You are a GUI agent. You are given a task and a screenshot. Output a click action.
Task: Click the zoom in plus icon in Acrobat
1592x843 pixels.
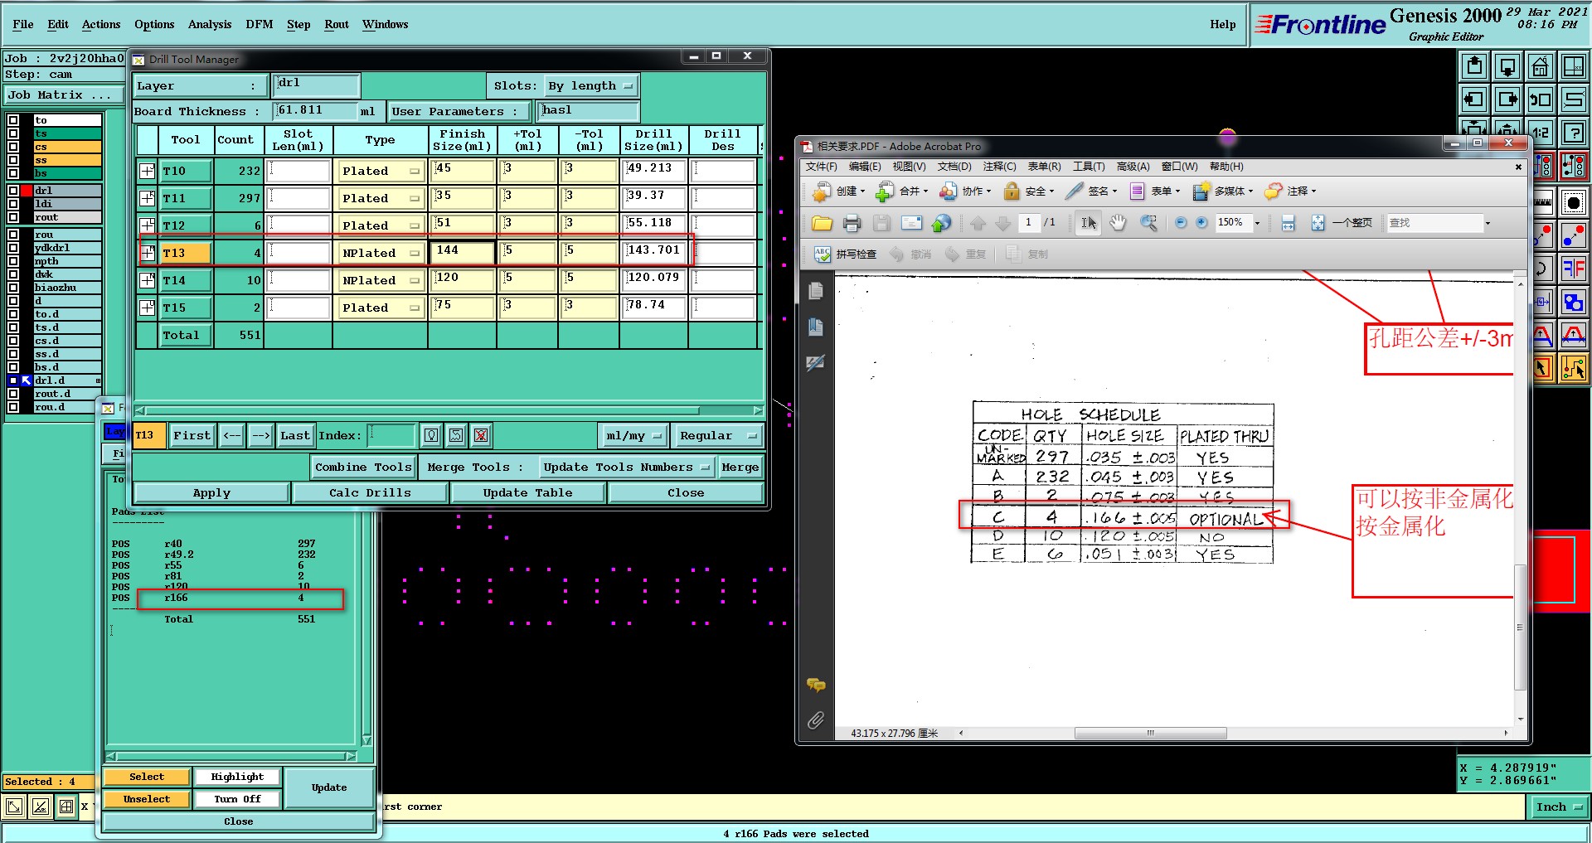(x=1201, y=223)
